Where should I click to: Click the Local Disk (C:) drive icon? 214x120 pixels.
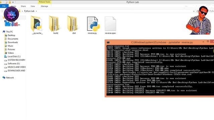[x=6, y=56]
